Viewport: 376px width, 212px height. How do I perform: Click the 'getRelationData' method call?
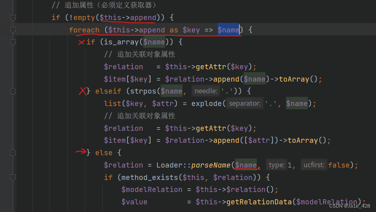point(259,202)
